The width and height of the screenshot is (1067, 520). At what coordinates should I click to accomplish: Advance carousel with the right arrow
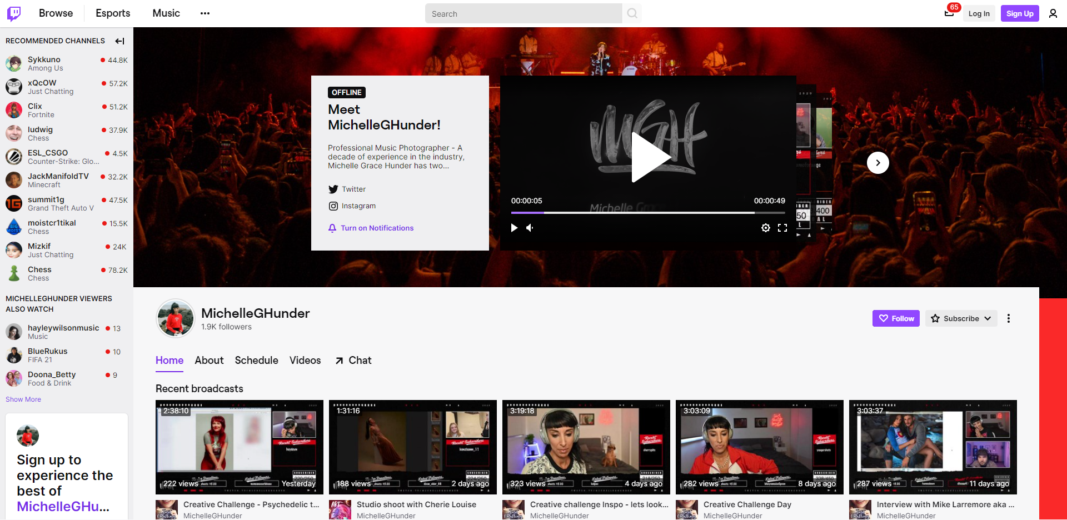[x=878, y=163]
